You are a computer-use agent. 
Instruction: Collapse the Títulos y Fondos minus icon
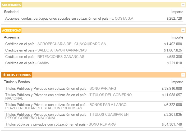tap(183, 75)
